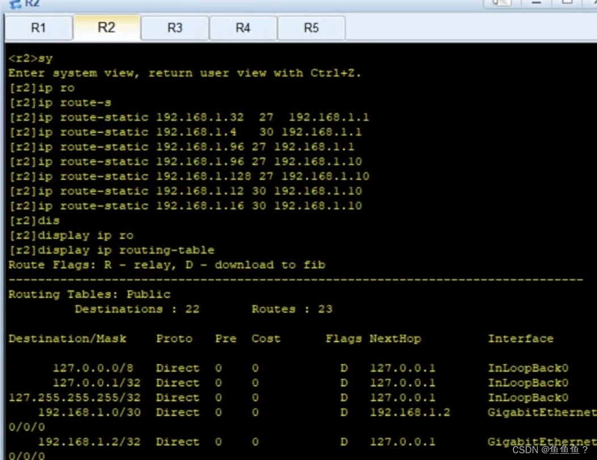Click the '[r2]display ip ro' command line
This screenshot has height=460, width=597.
tap(71, 235)
